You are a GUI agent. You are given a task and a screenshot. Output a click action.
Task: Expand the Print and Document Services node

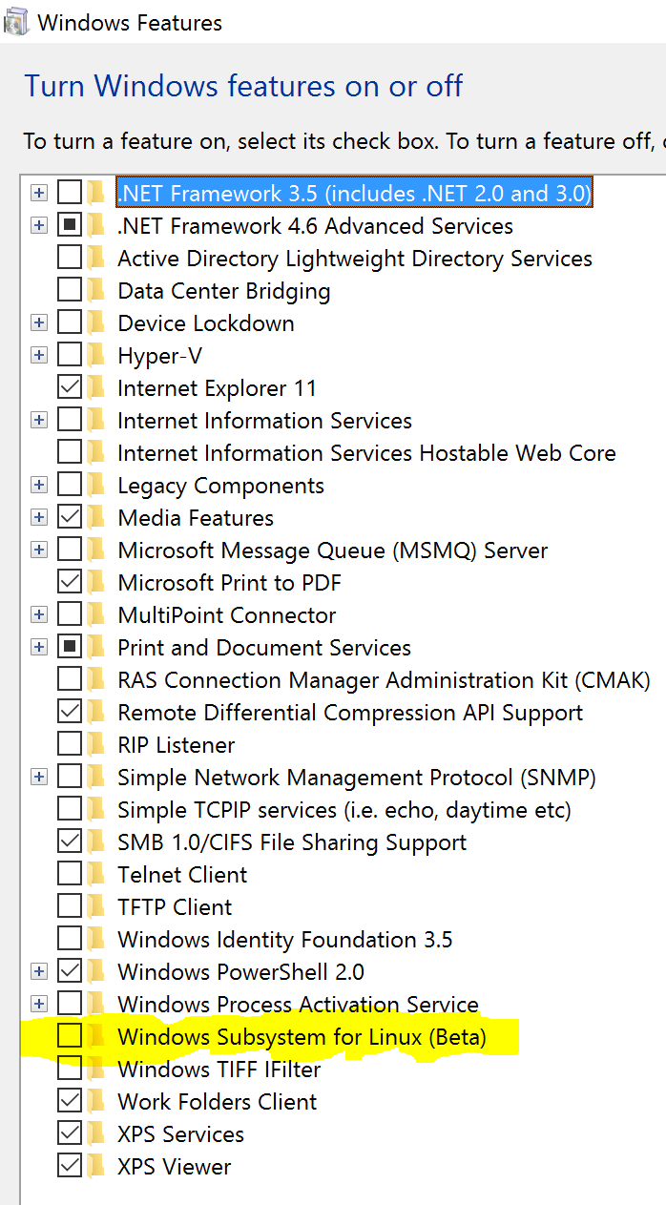click(38, 648)
